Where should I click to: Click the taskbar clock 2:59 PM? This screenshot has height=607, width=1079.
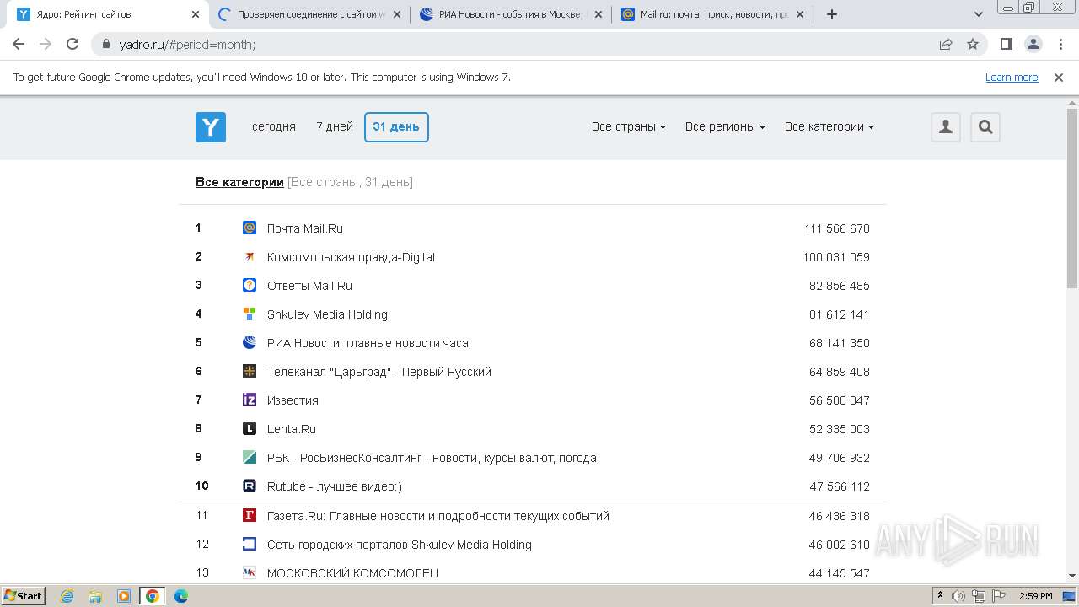[x=1035, y=596]
